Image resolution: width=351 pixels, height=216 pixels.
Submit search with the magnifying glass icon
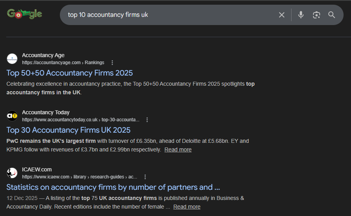(x=331, y=15)
